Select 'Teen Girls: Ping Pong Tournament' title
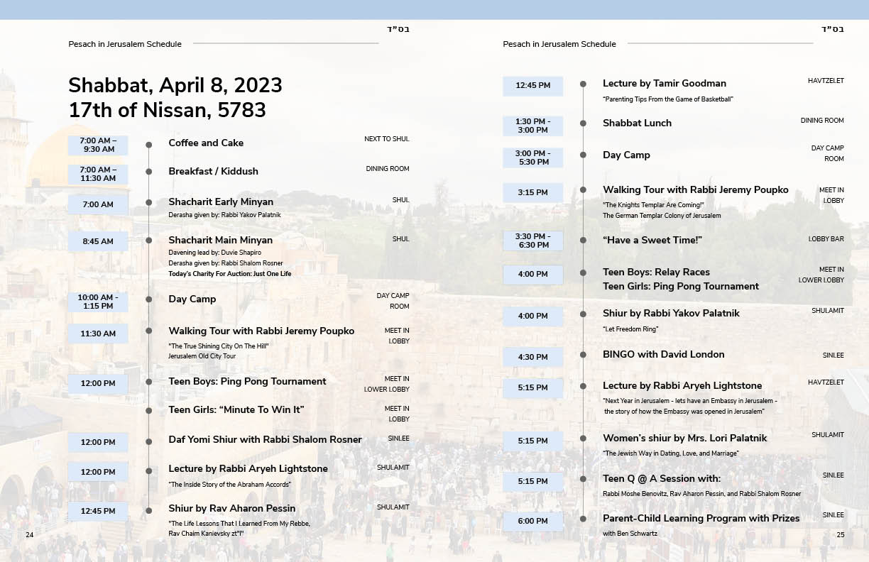 (x=681, y=287)
